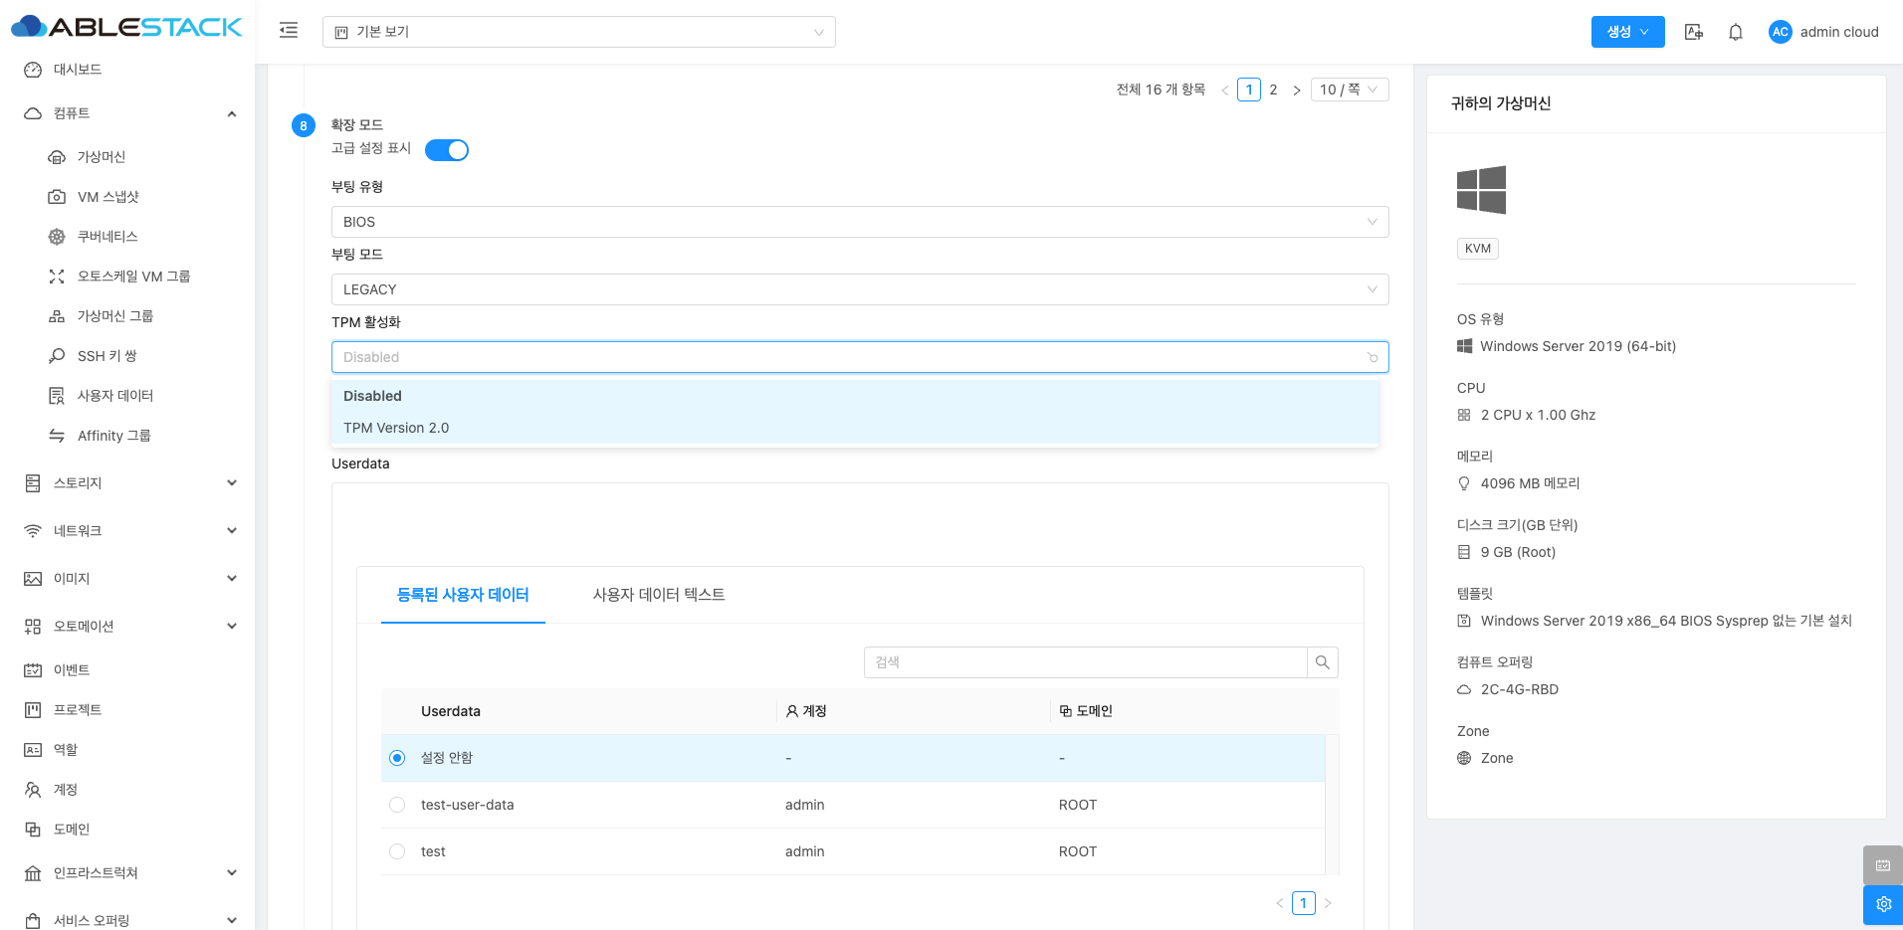Click the admin cloud user avatar
This screenshot has width=1903, height=930.
[1780, 32]
